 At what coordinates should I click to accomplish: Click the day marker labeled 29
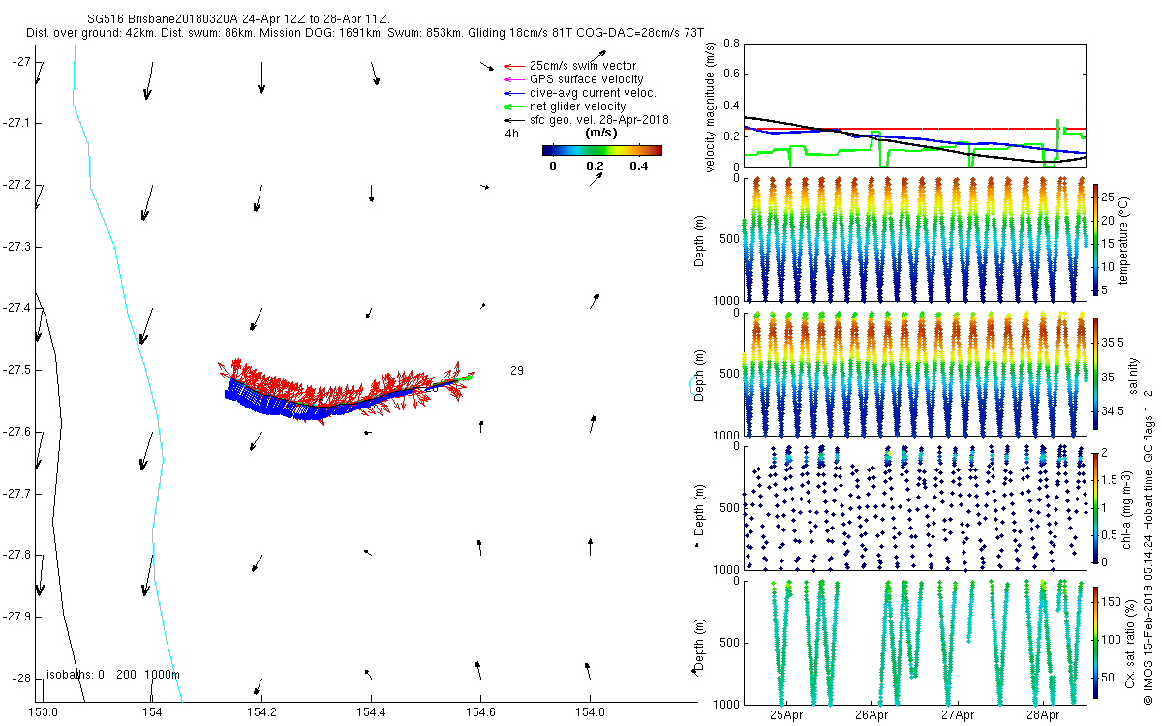[x=517, y=371]
